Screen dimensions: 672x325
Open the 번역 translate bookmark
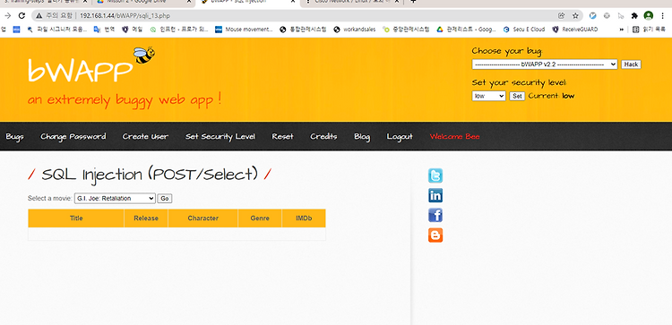point(105,30)
